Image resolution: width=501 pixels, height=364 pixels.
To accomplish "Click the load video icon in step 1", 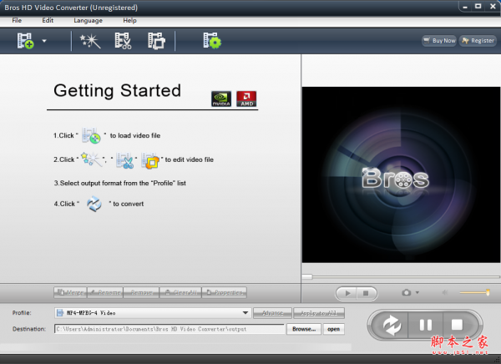I will (91, 135).
